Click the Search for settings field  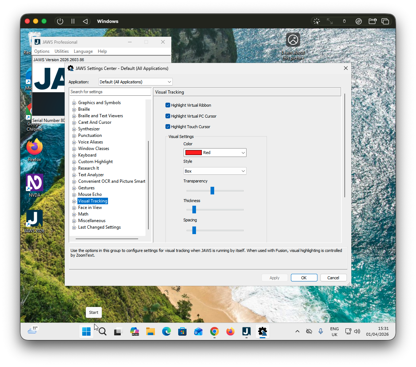[x=110, y=91]
